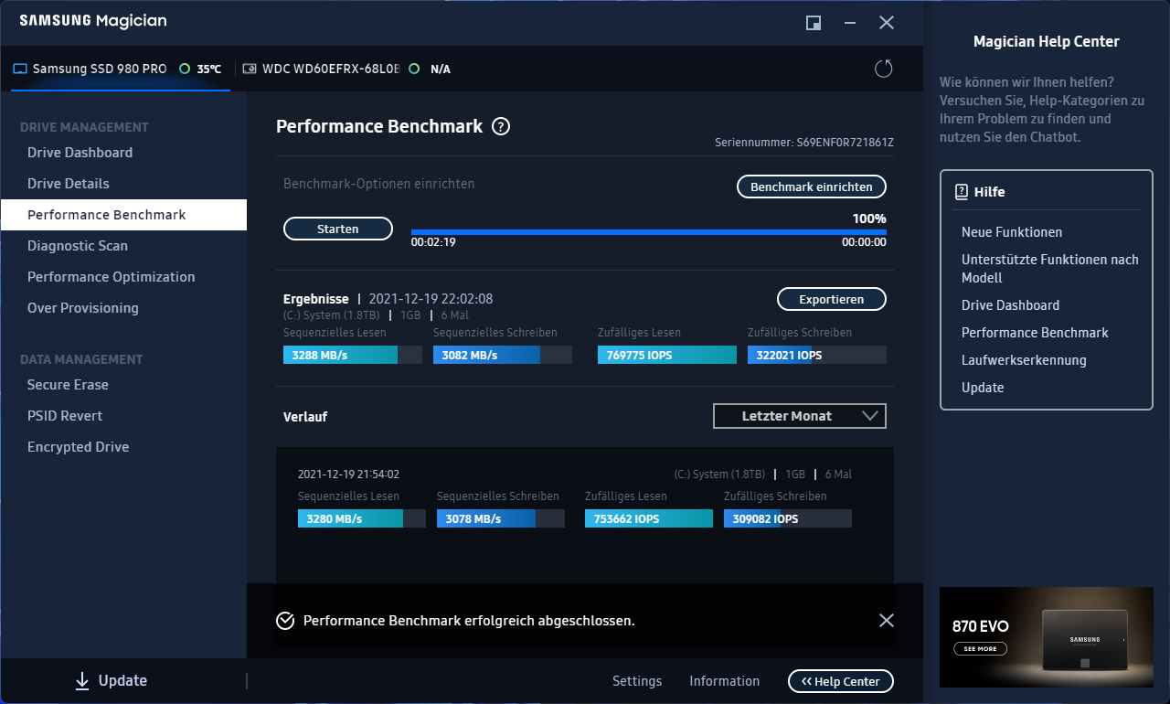Open Settings in the bottom bar
The image size is (1170, 704).
637,681
